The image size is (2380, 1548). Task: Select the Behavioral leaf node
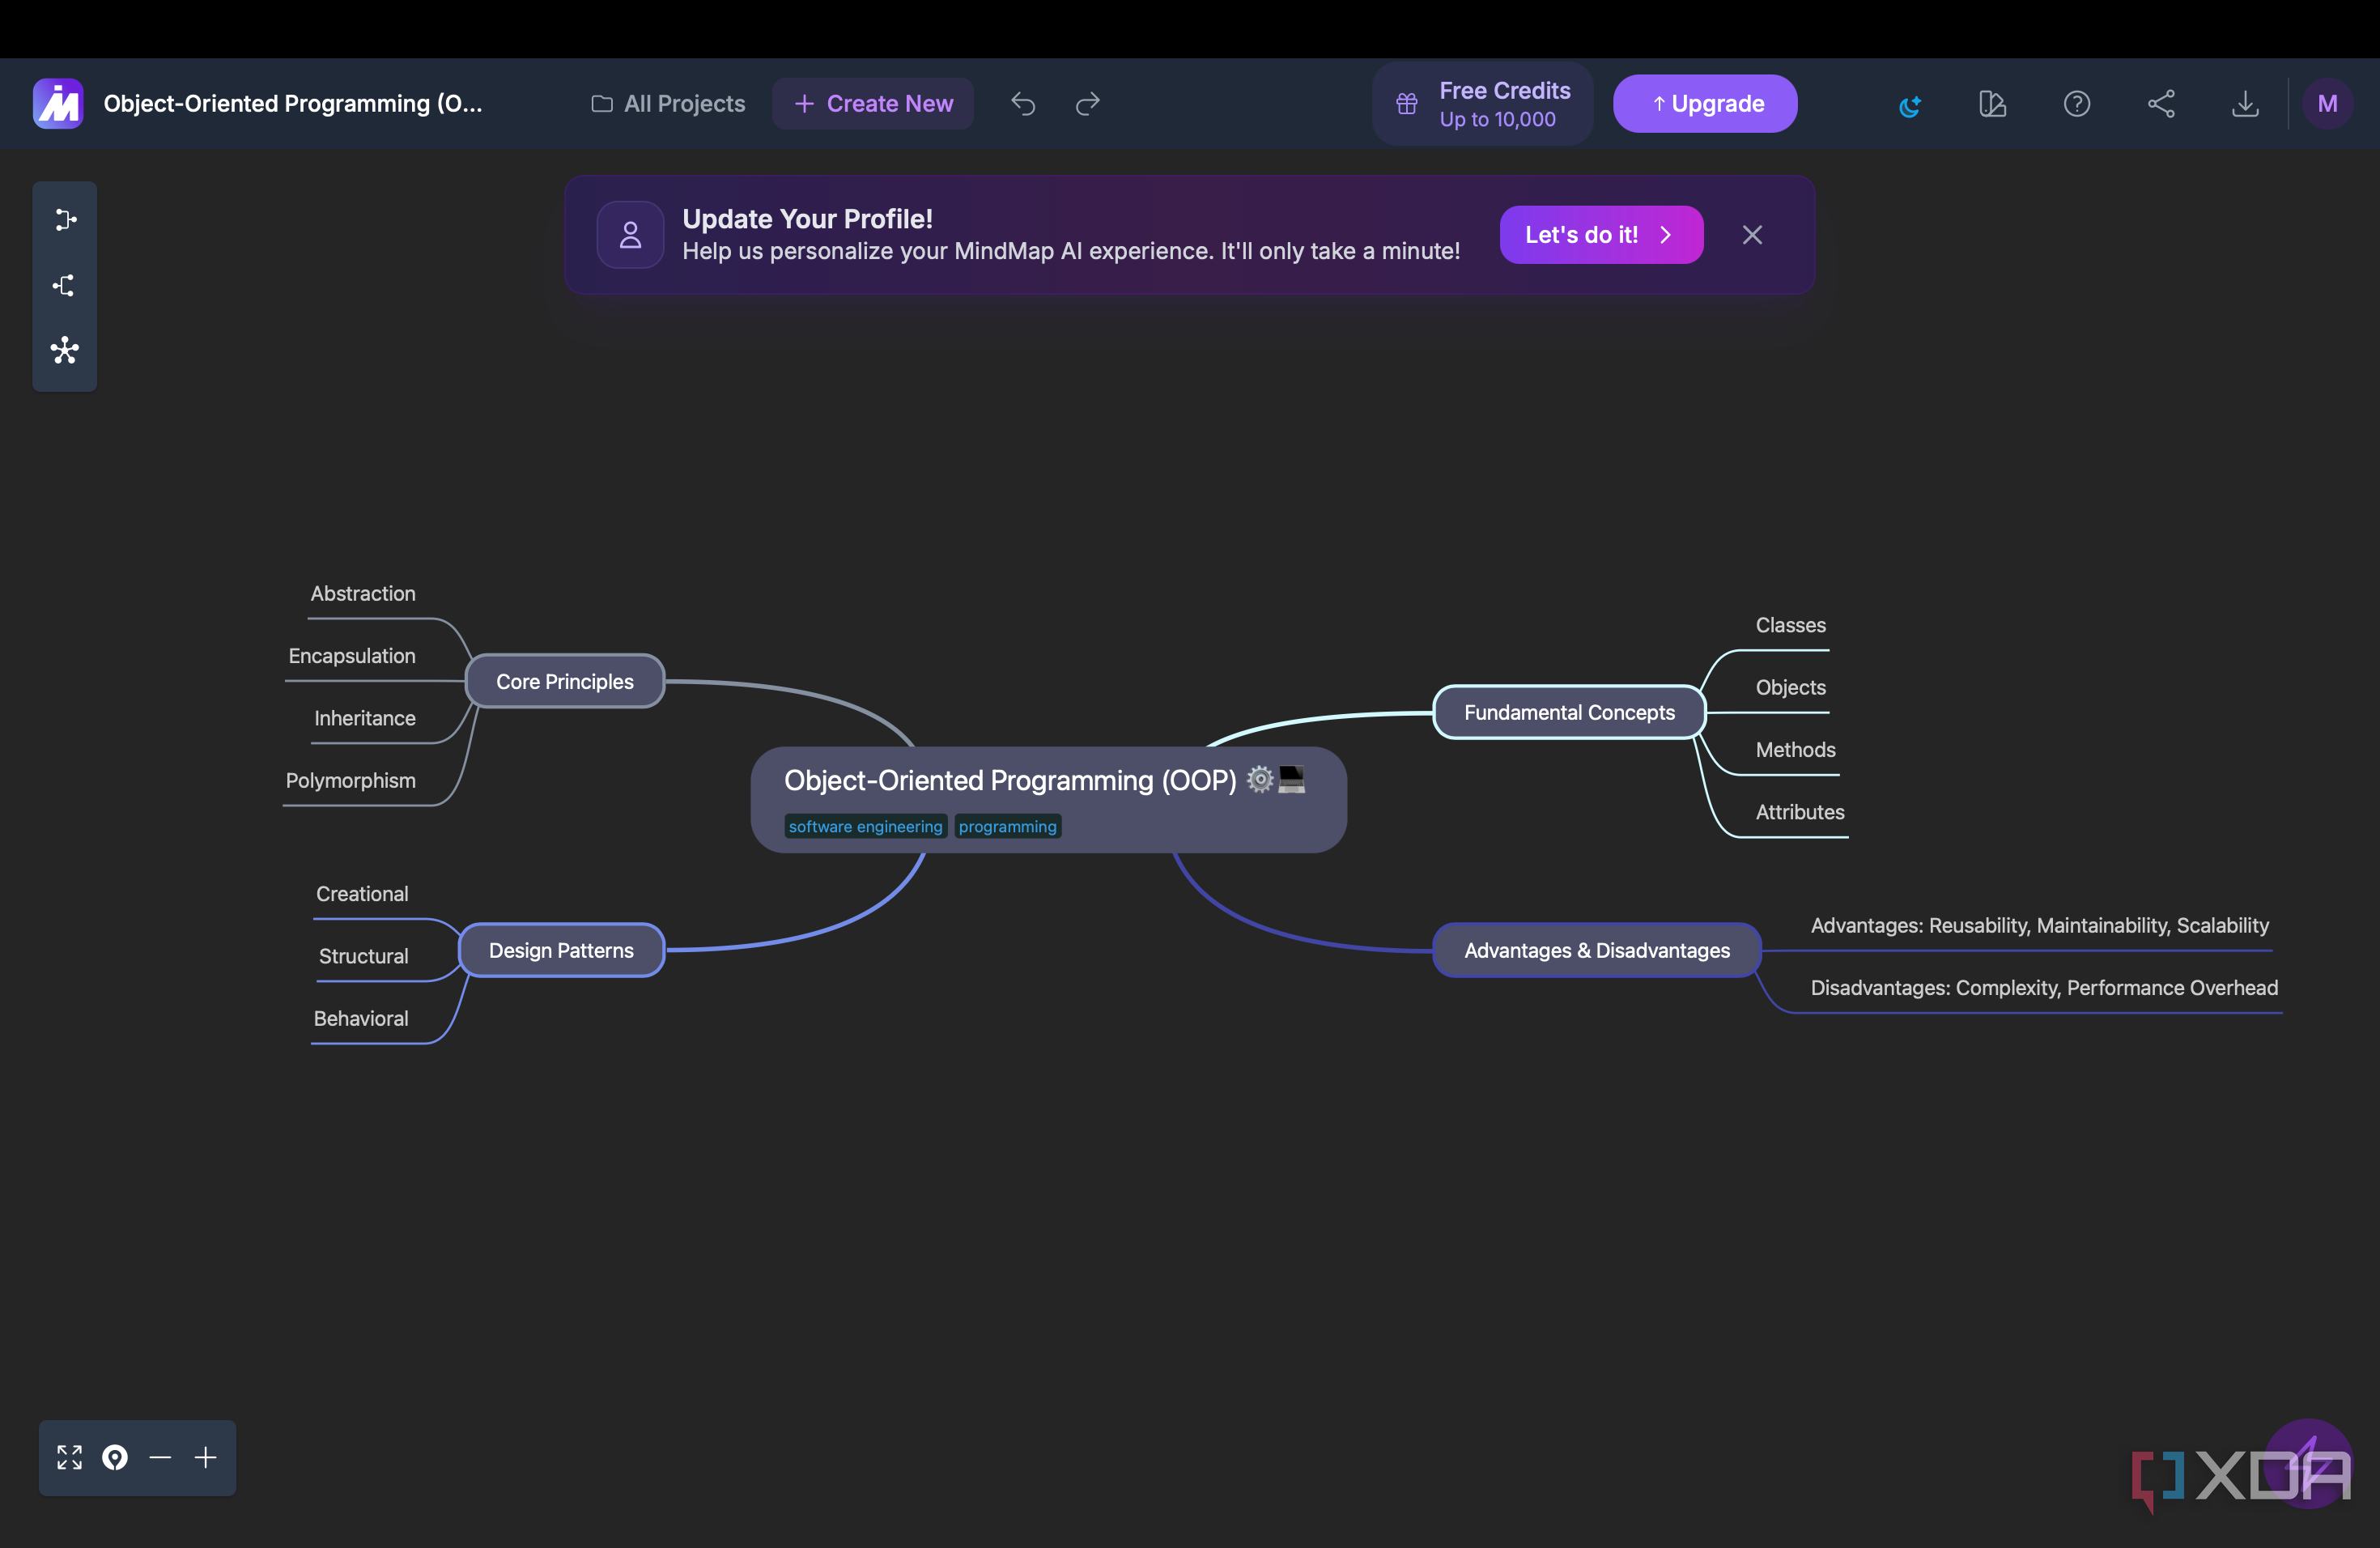[361, 1018]
